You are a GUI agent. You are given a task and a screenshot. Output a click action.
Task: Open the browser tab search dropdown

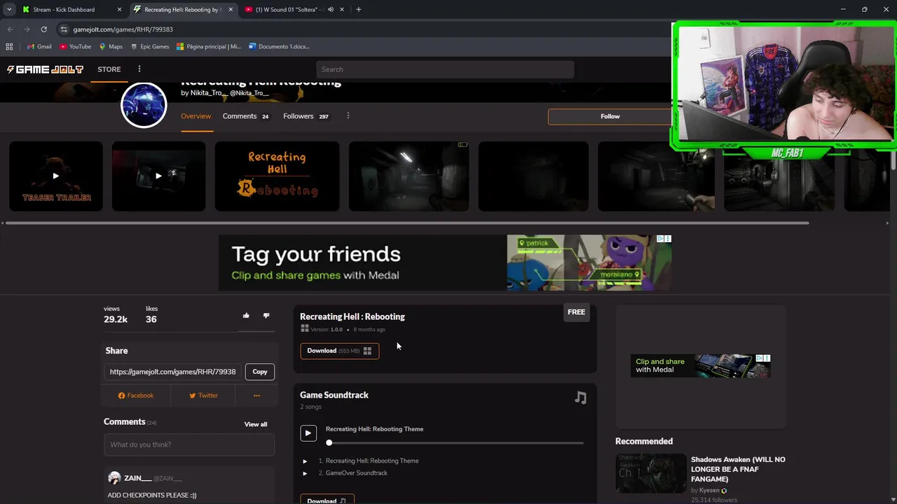point(9,10)
